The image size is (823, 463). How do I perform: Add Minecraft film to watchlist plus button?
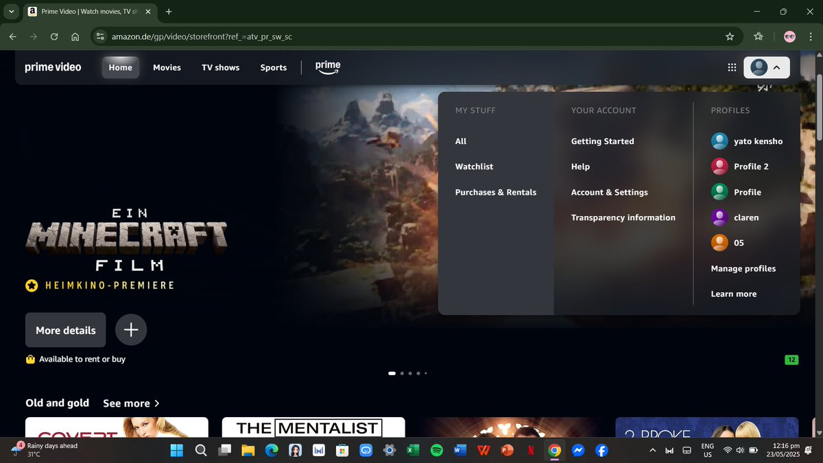point(131,330)
